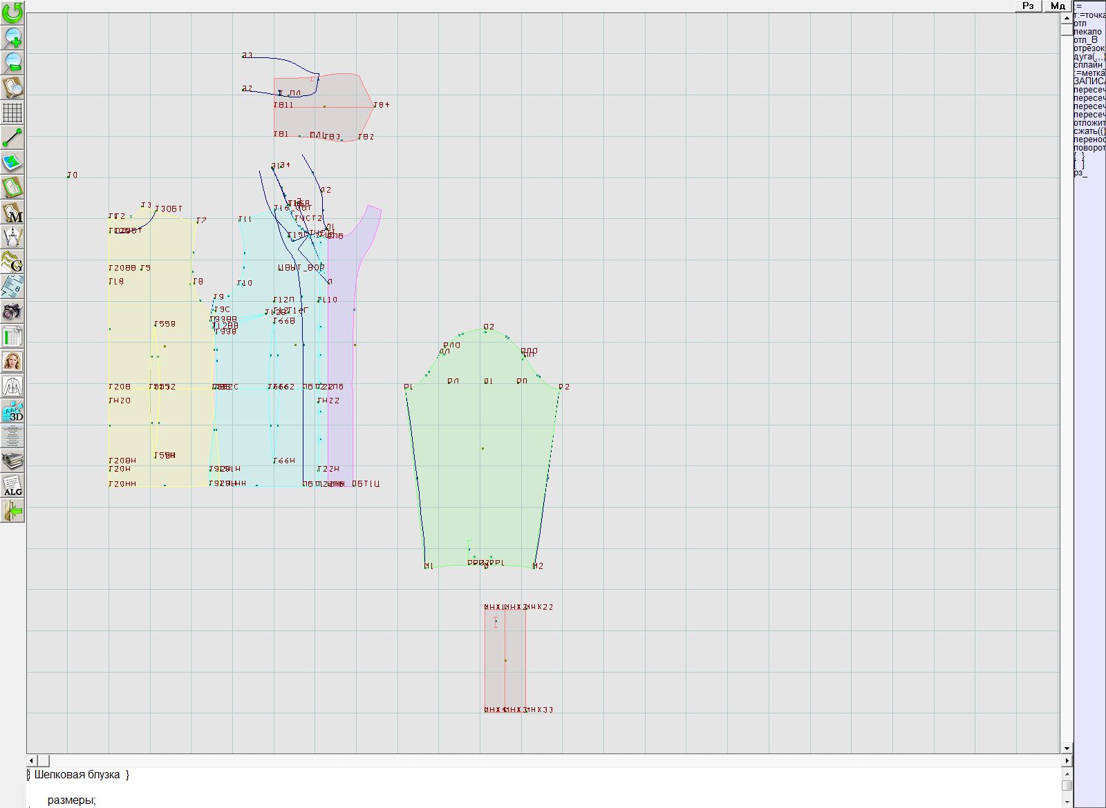Choose the 'поворот' command entry
Image resolution: width=1106 pixels, height=808 pixels.
(1089, 148)
